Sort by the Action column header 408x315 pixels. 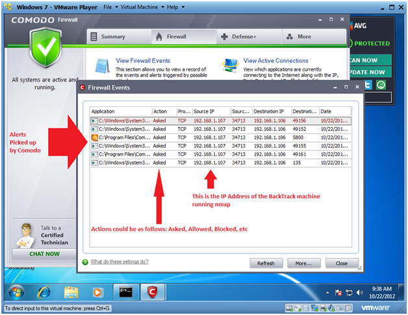[x=164, y=111]
